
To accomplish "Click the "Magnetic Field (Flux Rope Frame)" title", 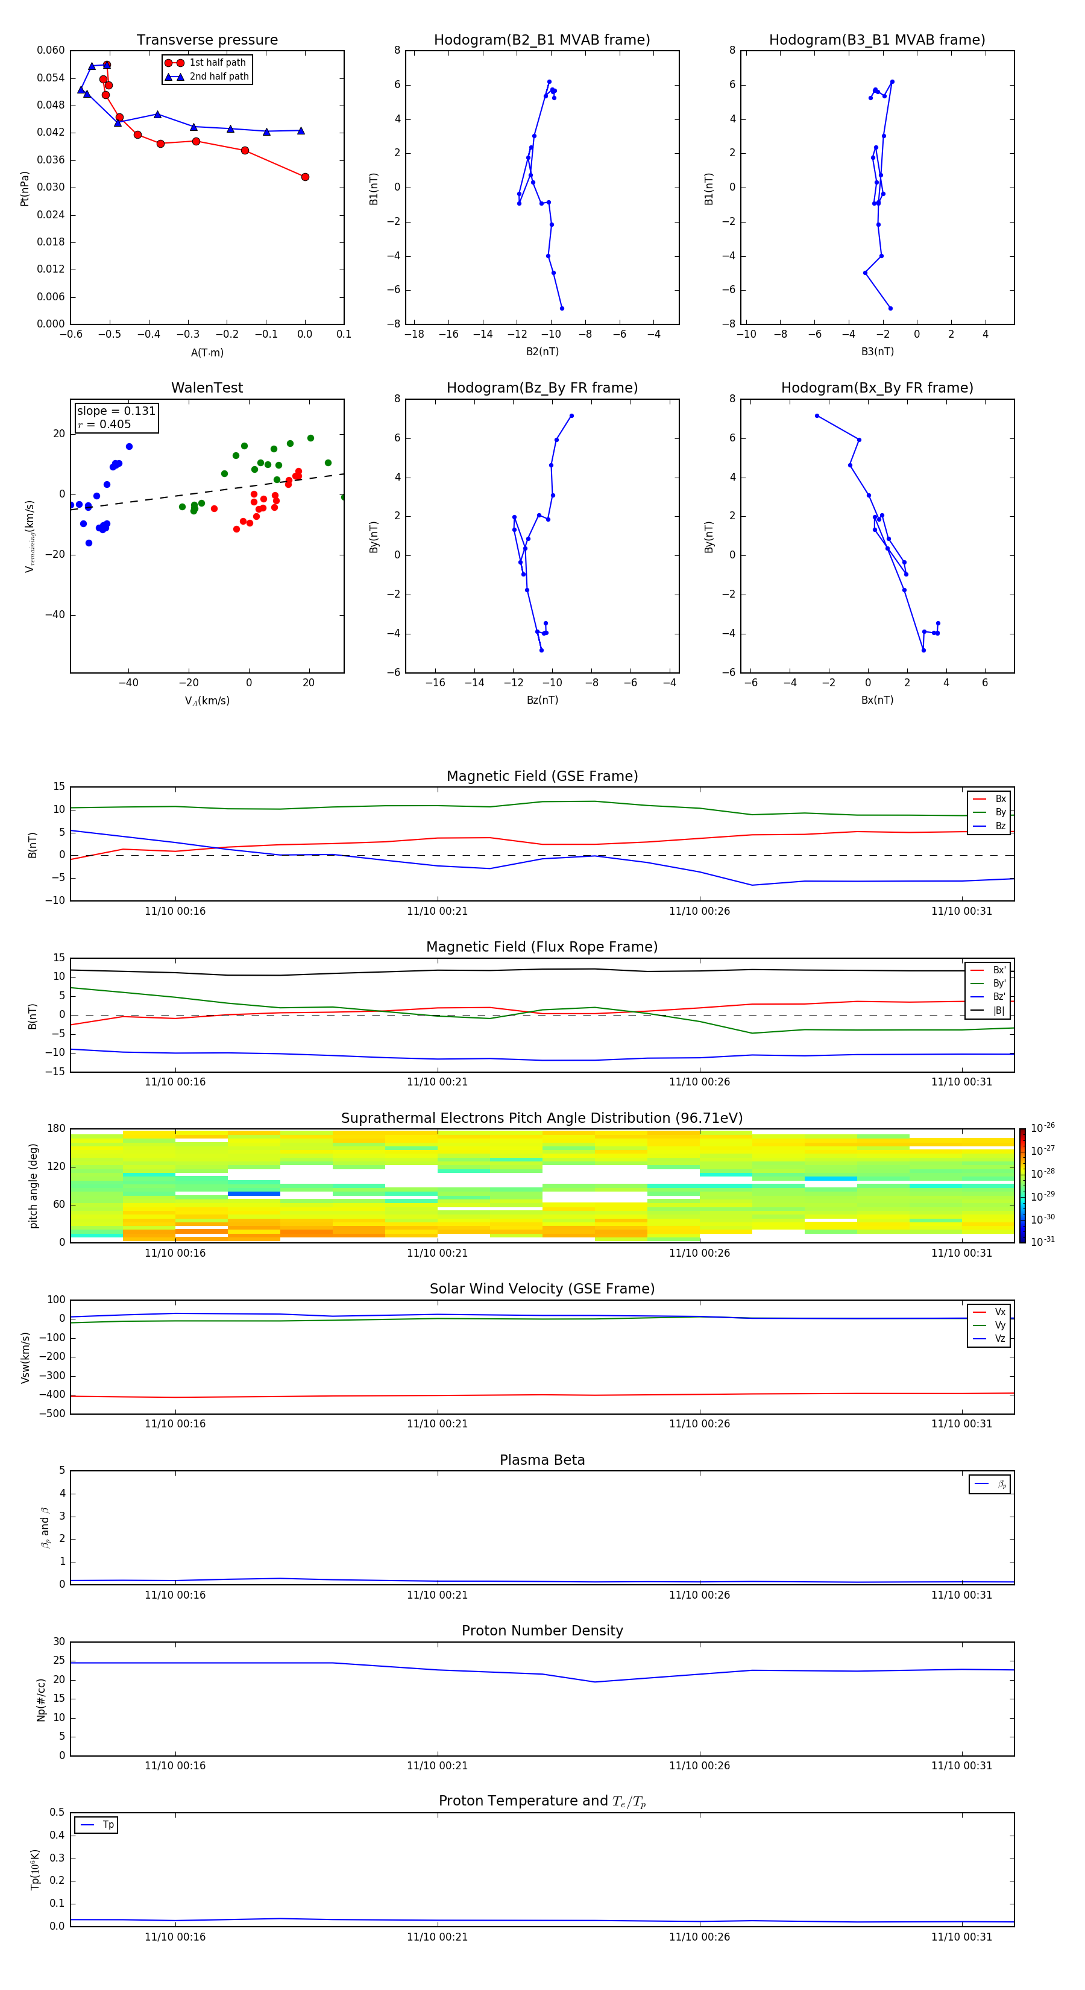I will [542, 946].
